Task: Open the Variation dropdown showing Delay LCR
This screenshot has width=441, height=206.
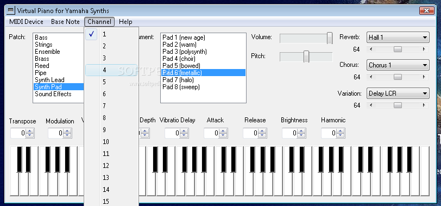Action: 398,93
